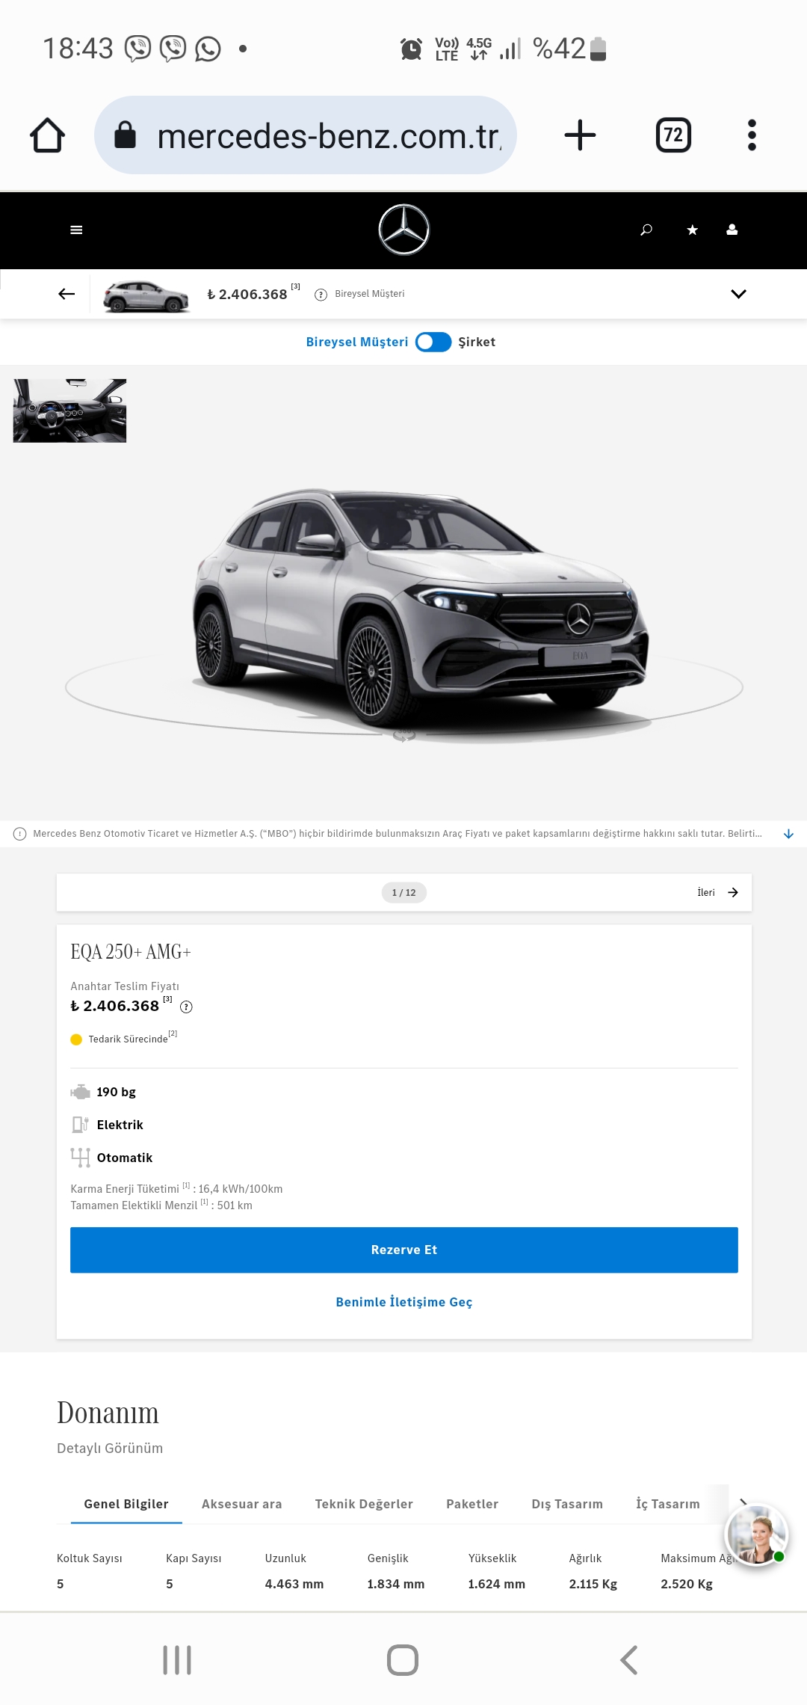Open favorites star icon in header
Screen dimensions: 807x1705
point(693,230)
